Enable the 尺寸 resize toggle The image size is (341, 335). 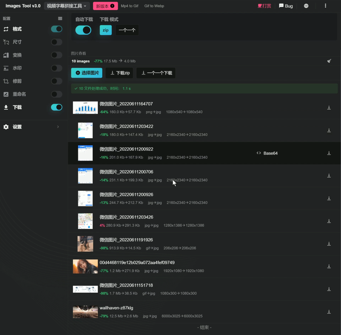tap(57, 42)
